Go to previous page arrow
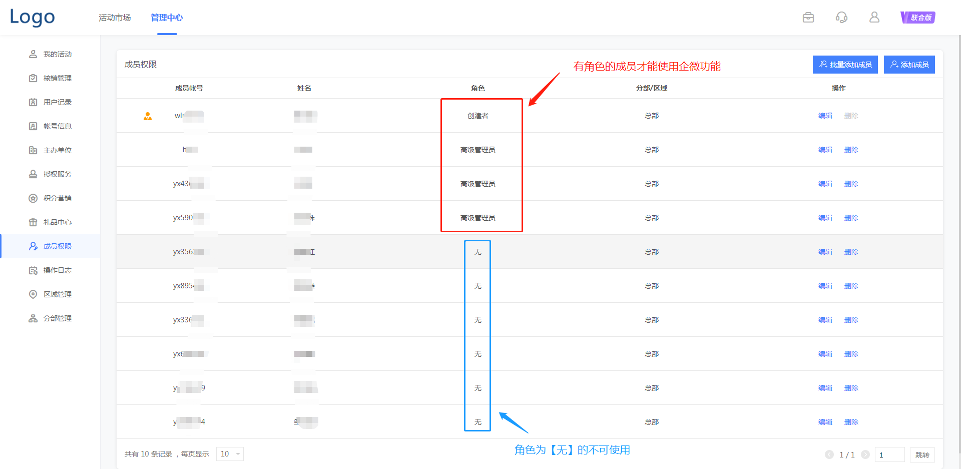961x469 pixels. [x=829, y=454]
